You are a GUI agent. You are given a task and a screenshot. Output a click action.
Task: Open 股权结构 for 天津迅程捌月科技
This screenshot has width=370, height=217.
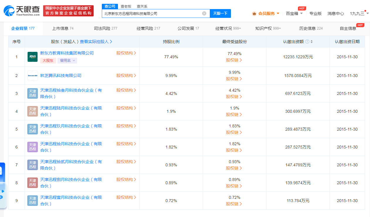click(x=126, y=180)
